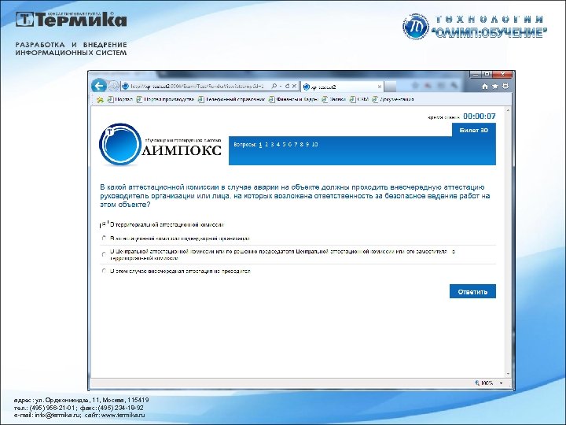Click the scrollbar down arrow
Image resolution: width=566 pixels, height=425 pixels.
point(509,374)
